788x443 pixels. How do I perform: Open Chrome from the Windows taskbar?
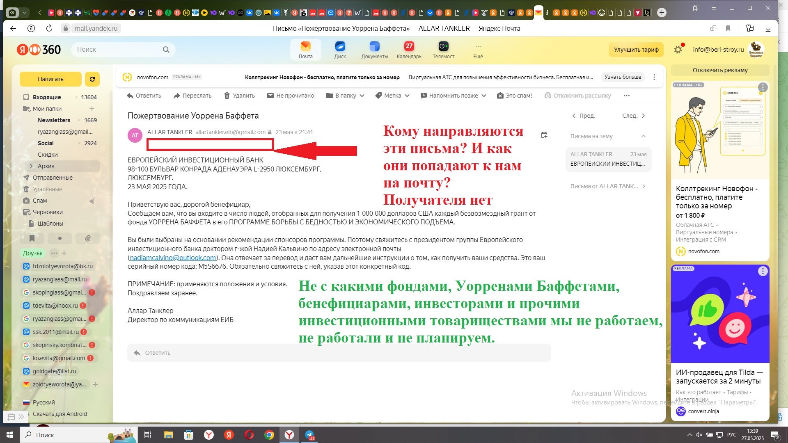(x=269, y=435)
